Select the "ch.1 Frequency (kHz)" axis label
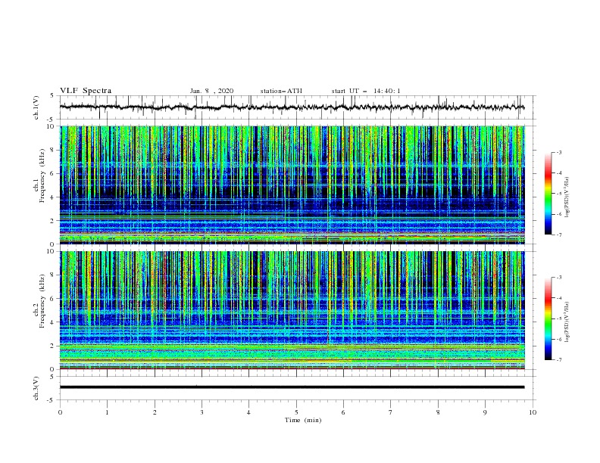Screen dimensions: 600x463 39,176
